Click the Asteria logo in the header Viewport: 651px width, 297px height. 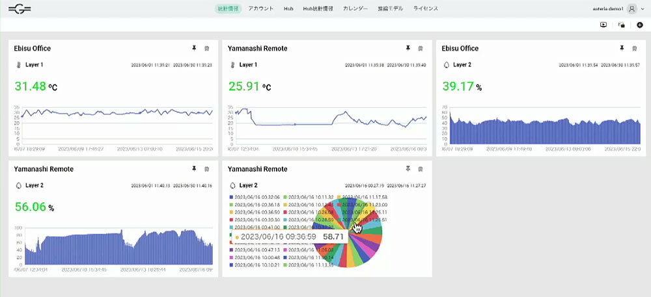tap(20, 9)
